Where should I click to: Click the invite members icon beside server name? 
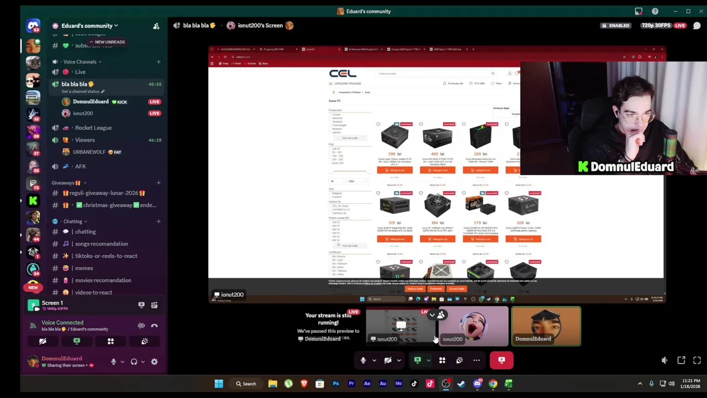coord(156,26)
